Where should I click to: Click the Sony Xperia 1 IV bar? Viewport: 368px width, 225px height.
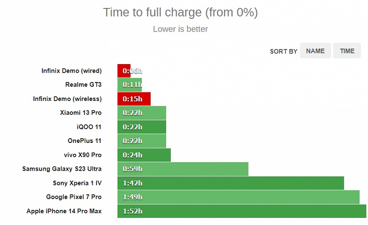pyautogui.click(x=231, y=183)
